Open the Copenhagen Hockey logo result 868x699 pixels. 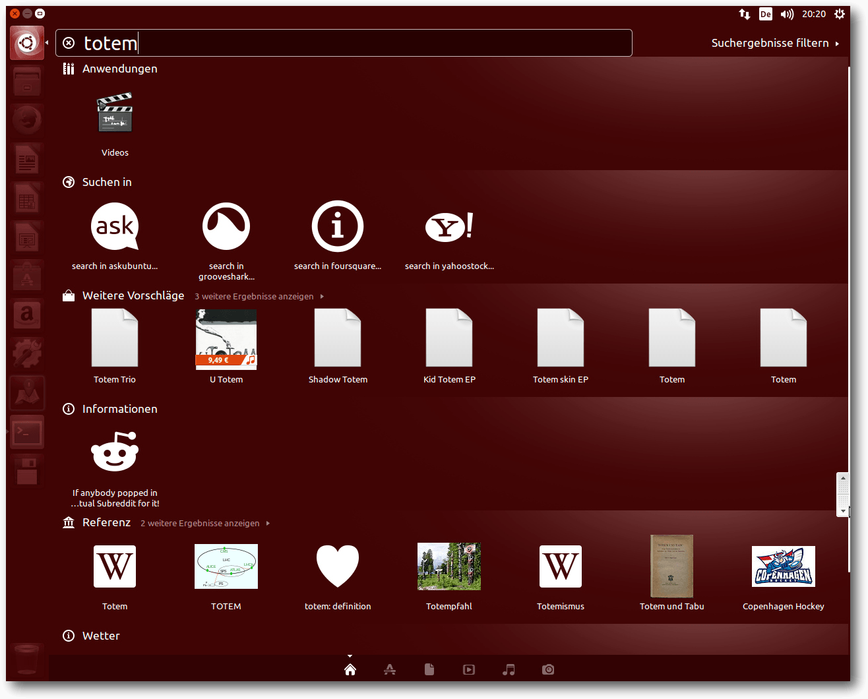point(784,566)
